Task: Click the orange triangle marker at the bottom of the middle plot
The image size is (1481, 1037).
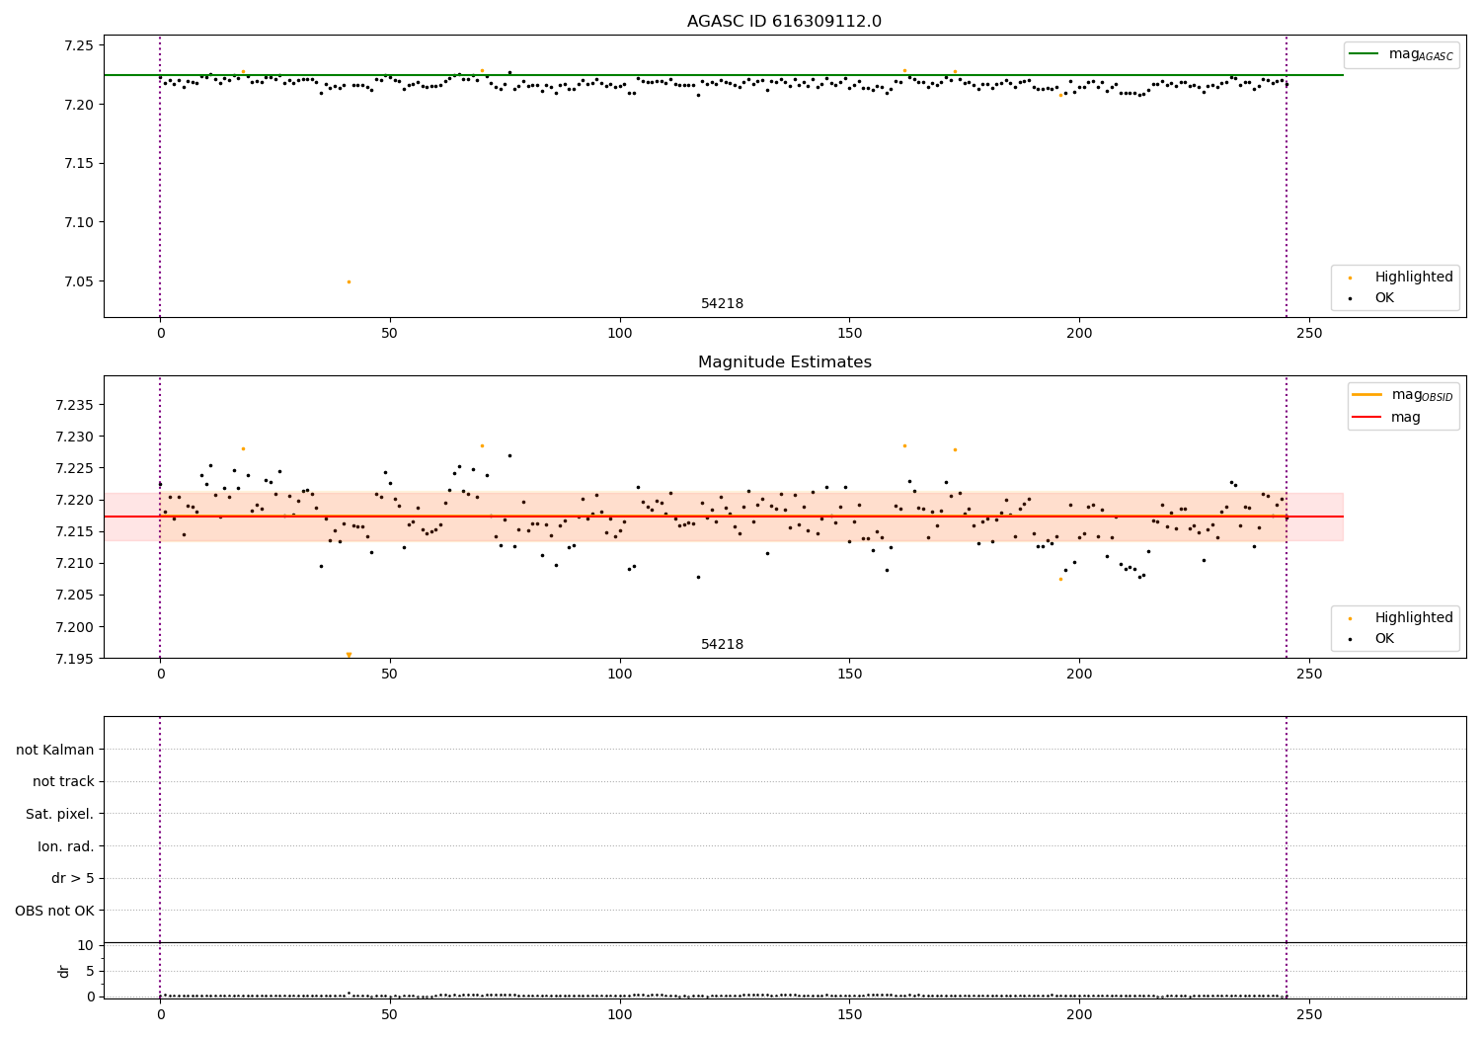Action: pyautogui.click(x=349, y=654)
